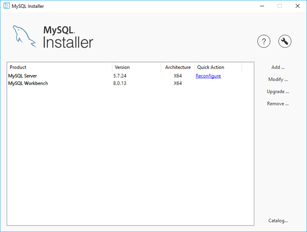The height and width of the screenshot is (232, 307).
Task: Click X64 architecture of MySQL Workbench
Action: coord(178,83)
